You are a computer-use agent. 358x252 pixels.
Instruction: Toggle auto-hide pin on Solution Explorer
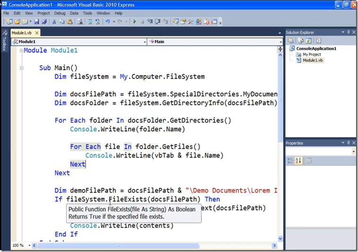click(348, 33)
